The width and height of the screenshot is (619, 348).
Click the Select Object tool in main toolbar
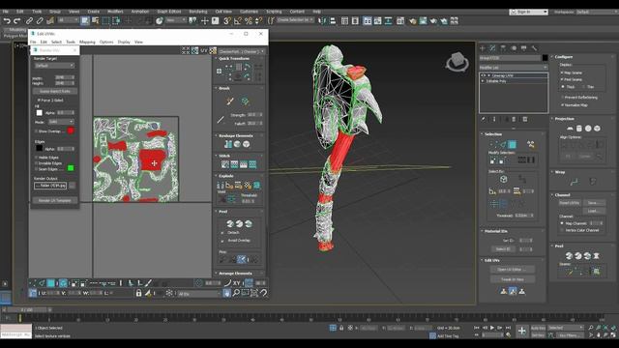[84, 21]
